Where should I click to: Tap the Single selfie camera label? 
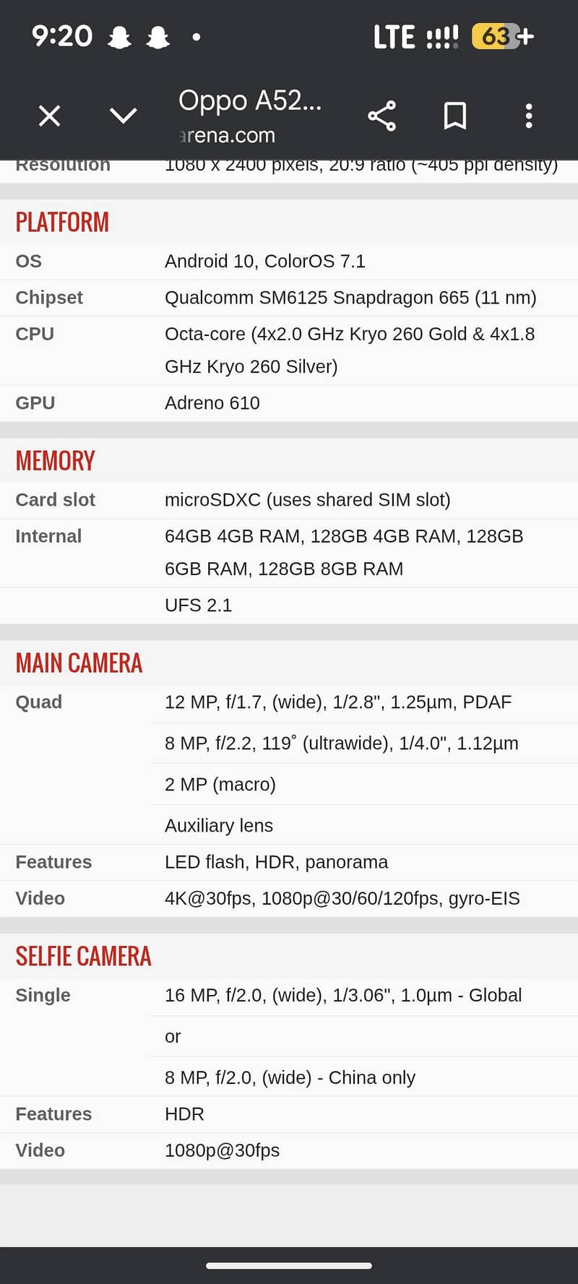coord(43,995)
